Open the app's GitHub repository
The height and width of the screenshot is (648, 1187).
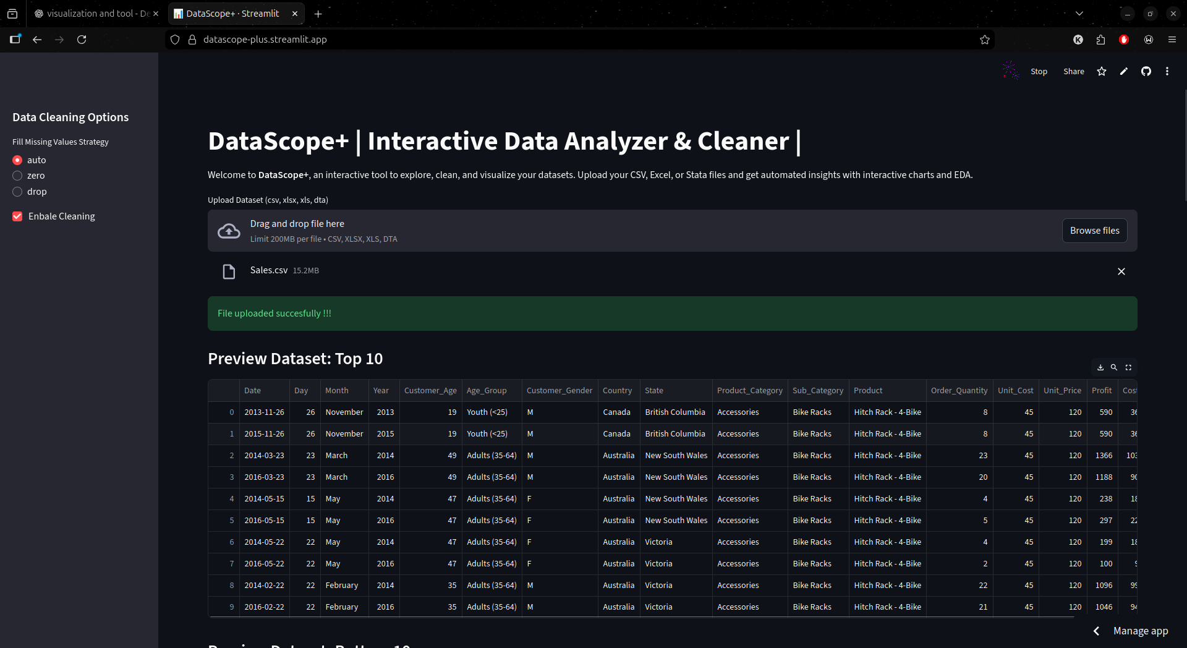coord(1146,71)
